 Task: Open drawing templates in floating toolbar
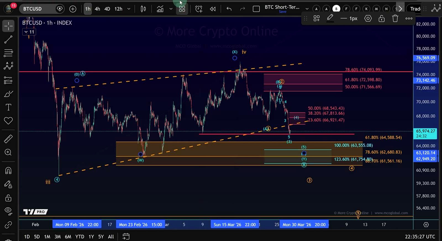317,18
